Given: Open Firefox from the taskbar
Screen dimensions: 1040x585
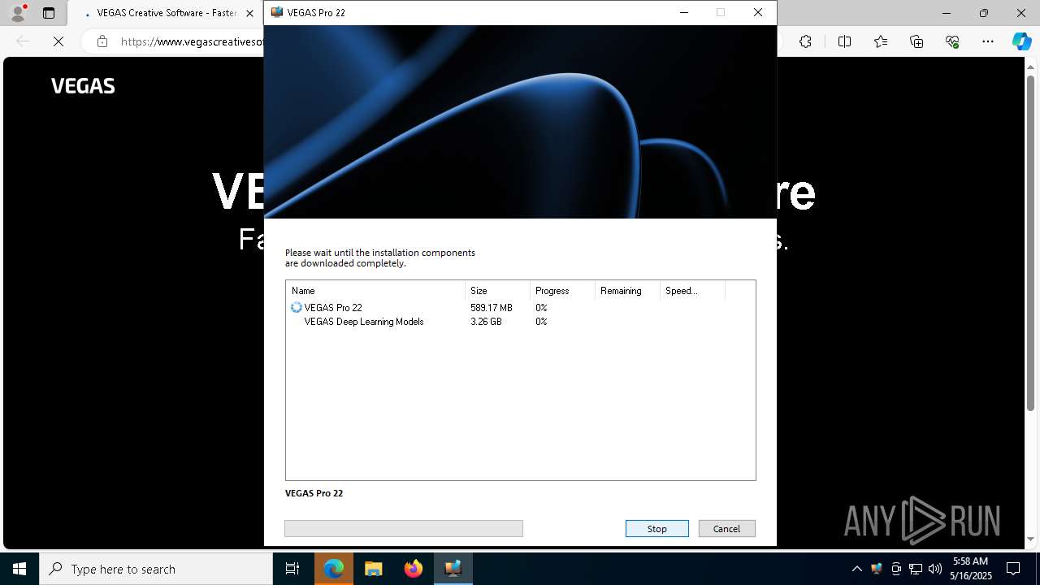Looking at the screenshot, I should coord(414,569).
